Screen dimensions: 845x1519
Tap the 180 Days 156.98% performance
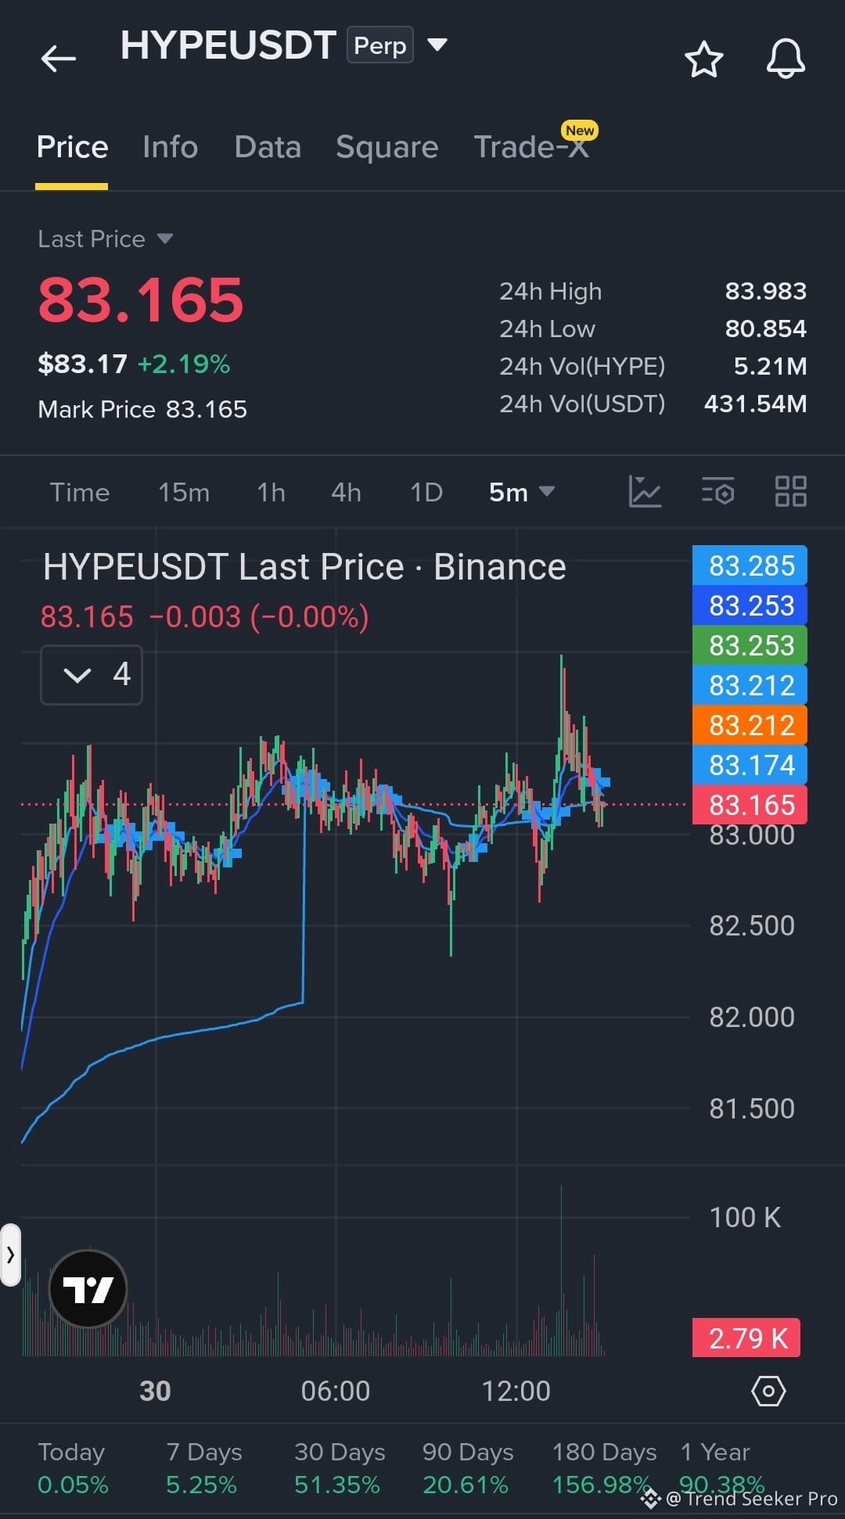click(x=603, y=1468)
